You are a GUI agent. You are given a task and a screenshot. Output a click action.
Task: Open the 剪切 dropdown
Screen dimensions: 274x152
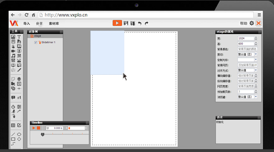point(255,54)
